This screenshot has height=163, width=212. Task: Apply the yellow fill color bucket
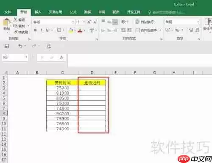point(71,30)
